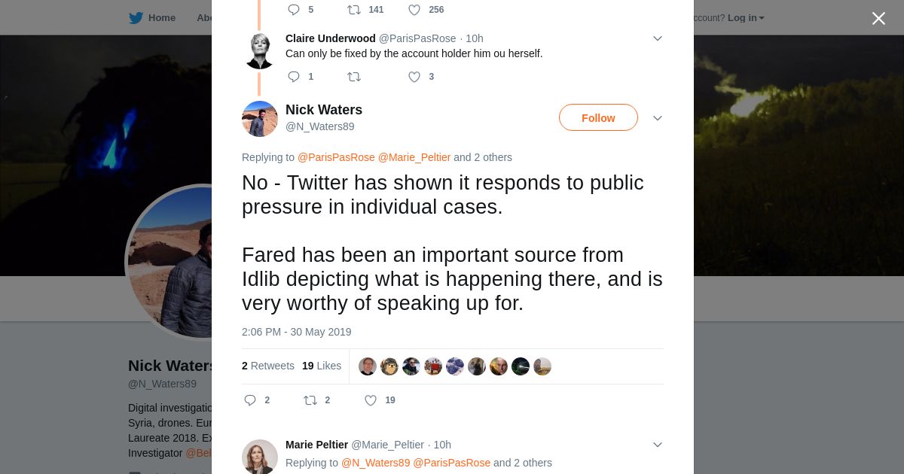Like Nick Waters' tweet with the heart
The height and width of the screenshot is (474, 904).
(371, 400)
